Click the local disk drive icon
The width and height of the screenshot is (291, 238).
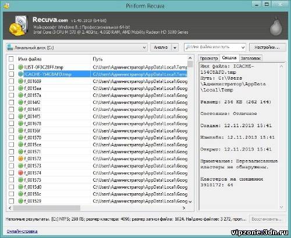click(10, 48)
